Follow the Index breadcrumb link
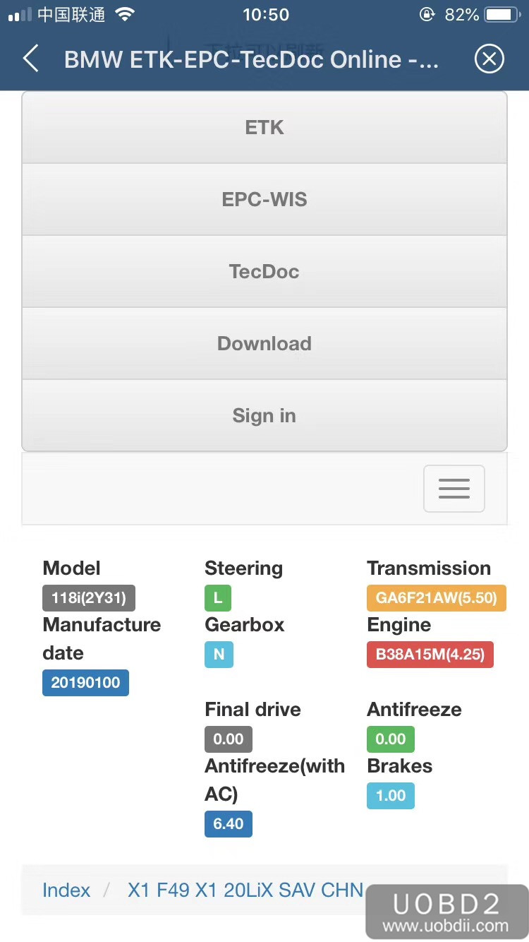The width and height of the screenshot is (529, 942). (x=66, y=890)
